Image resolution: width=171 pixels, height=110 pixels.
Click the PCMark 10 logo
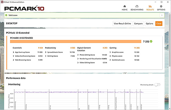point(24,8)
